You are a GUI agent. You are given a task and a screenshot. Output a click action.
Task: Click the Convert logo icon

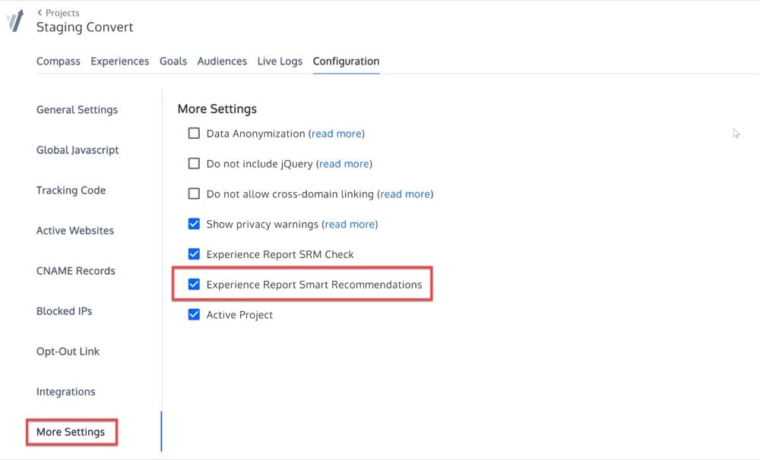point(15,20)
